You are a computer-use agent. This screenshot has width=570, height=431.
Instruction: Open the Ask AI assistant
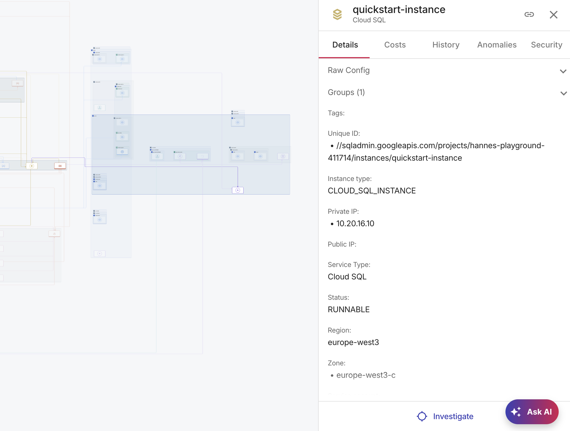(x=532, y=412)
